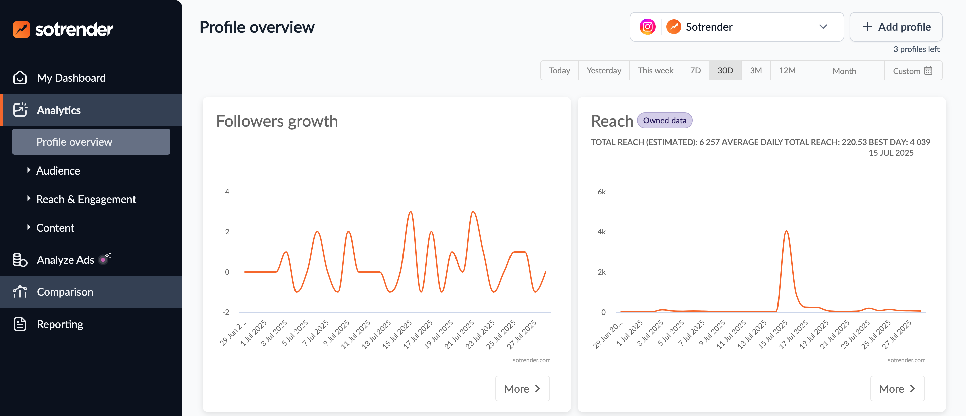This screenshot has width=966, height=416.
Task: Expand the Content menu item
Action: [x=55, y=228]
